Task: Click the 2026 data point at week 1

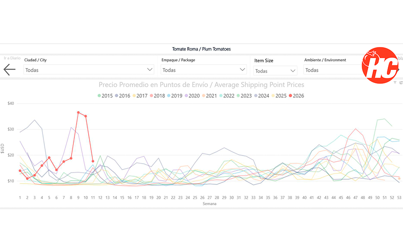Action: tap(20, 171)
